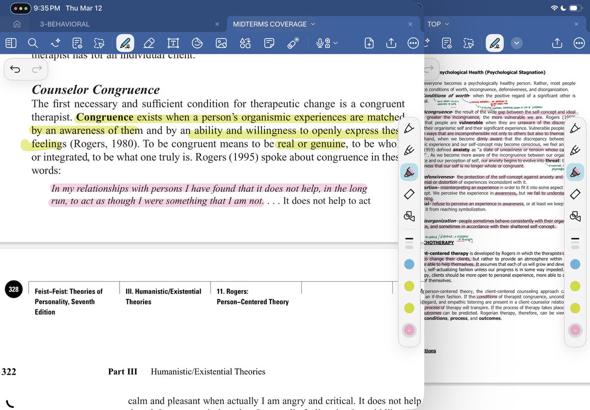590x410 pixels.
Task: Expand the MIDTERMS COVERAGE title chevron
Action: click(x=313, y=24)
